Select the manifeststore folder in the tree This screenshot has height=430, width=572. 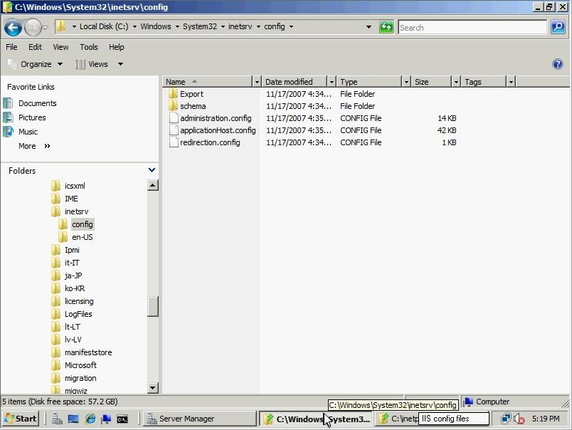pyautogui.click(x=88, y=352)
